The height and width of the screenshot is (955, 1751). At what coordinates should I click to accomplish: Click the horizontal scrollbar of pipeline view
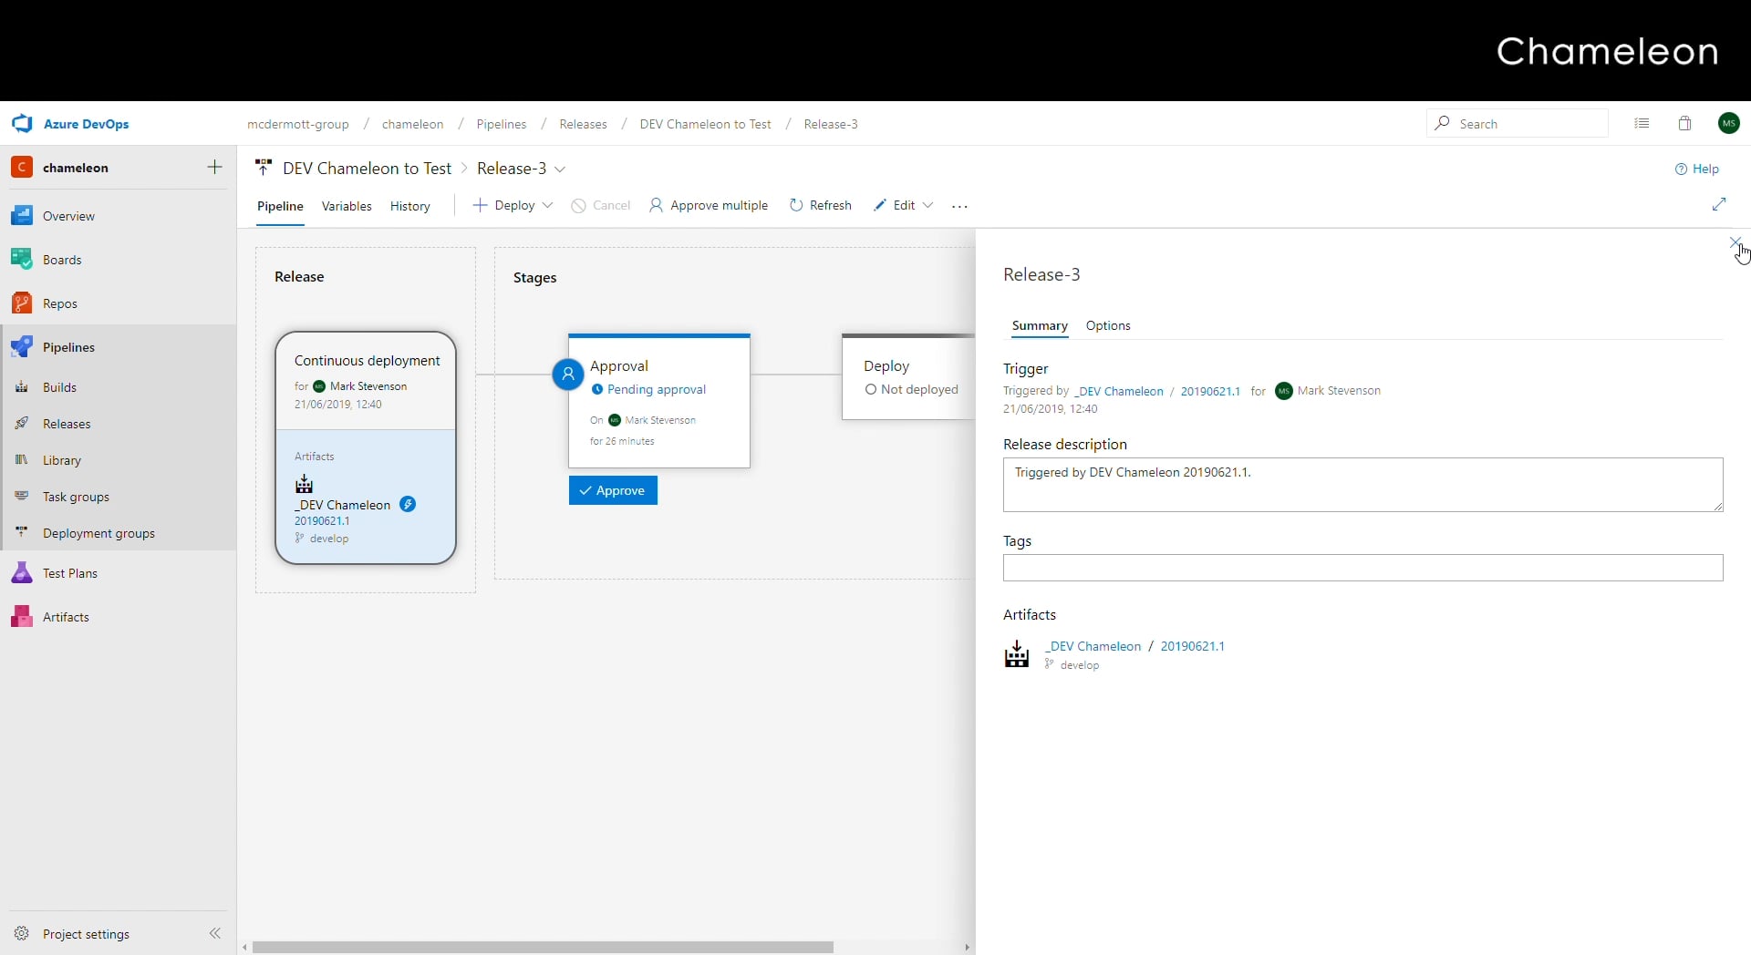pyautogui.click(x=543, y=948)
